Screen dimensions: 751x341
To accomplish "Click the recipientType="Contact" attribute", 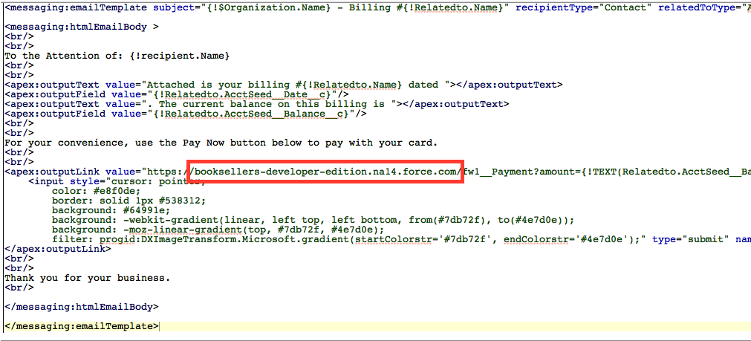I will [583, 7].
